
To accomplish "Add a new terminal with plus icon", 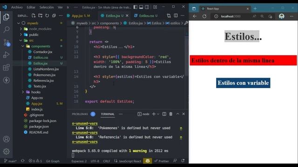I will pos(154,114).
